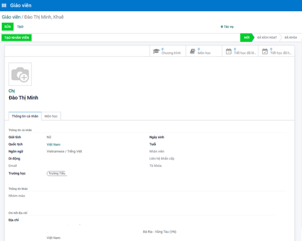
Task: Select the Mới status stage
Action: pyautogui.click(x=247, y=37)
